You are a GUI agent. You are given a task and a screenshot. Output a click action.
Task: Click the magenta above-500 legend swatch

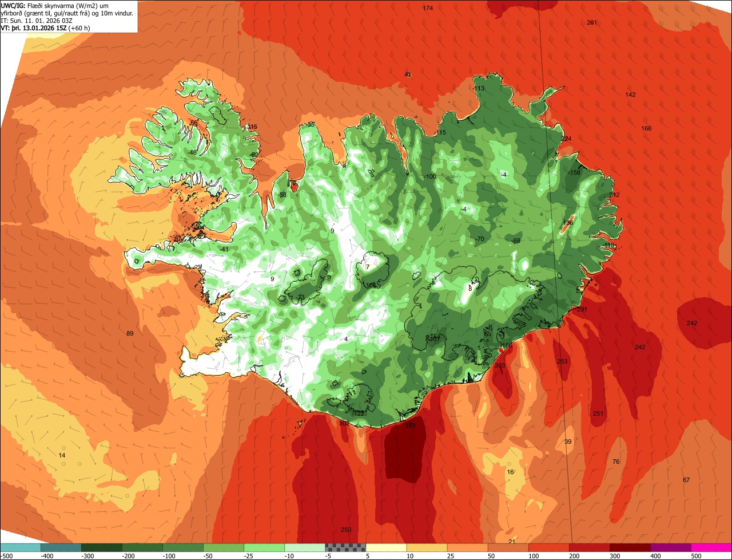pos(711,547)
